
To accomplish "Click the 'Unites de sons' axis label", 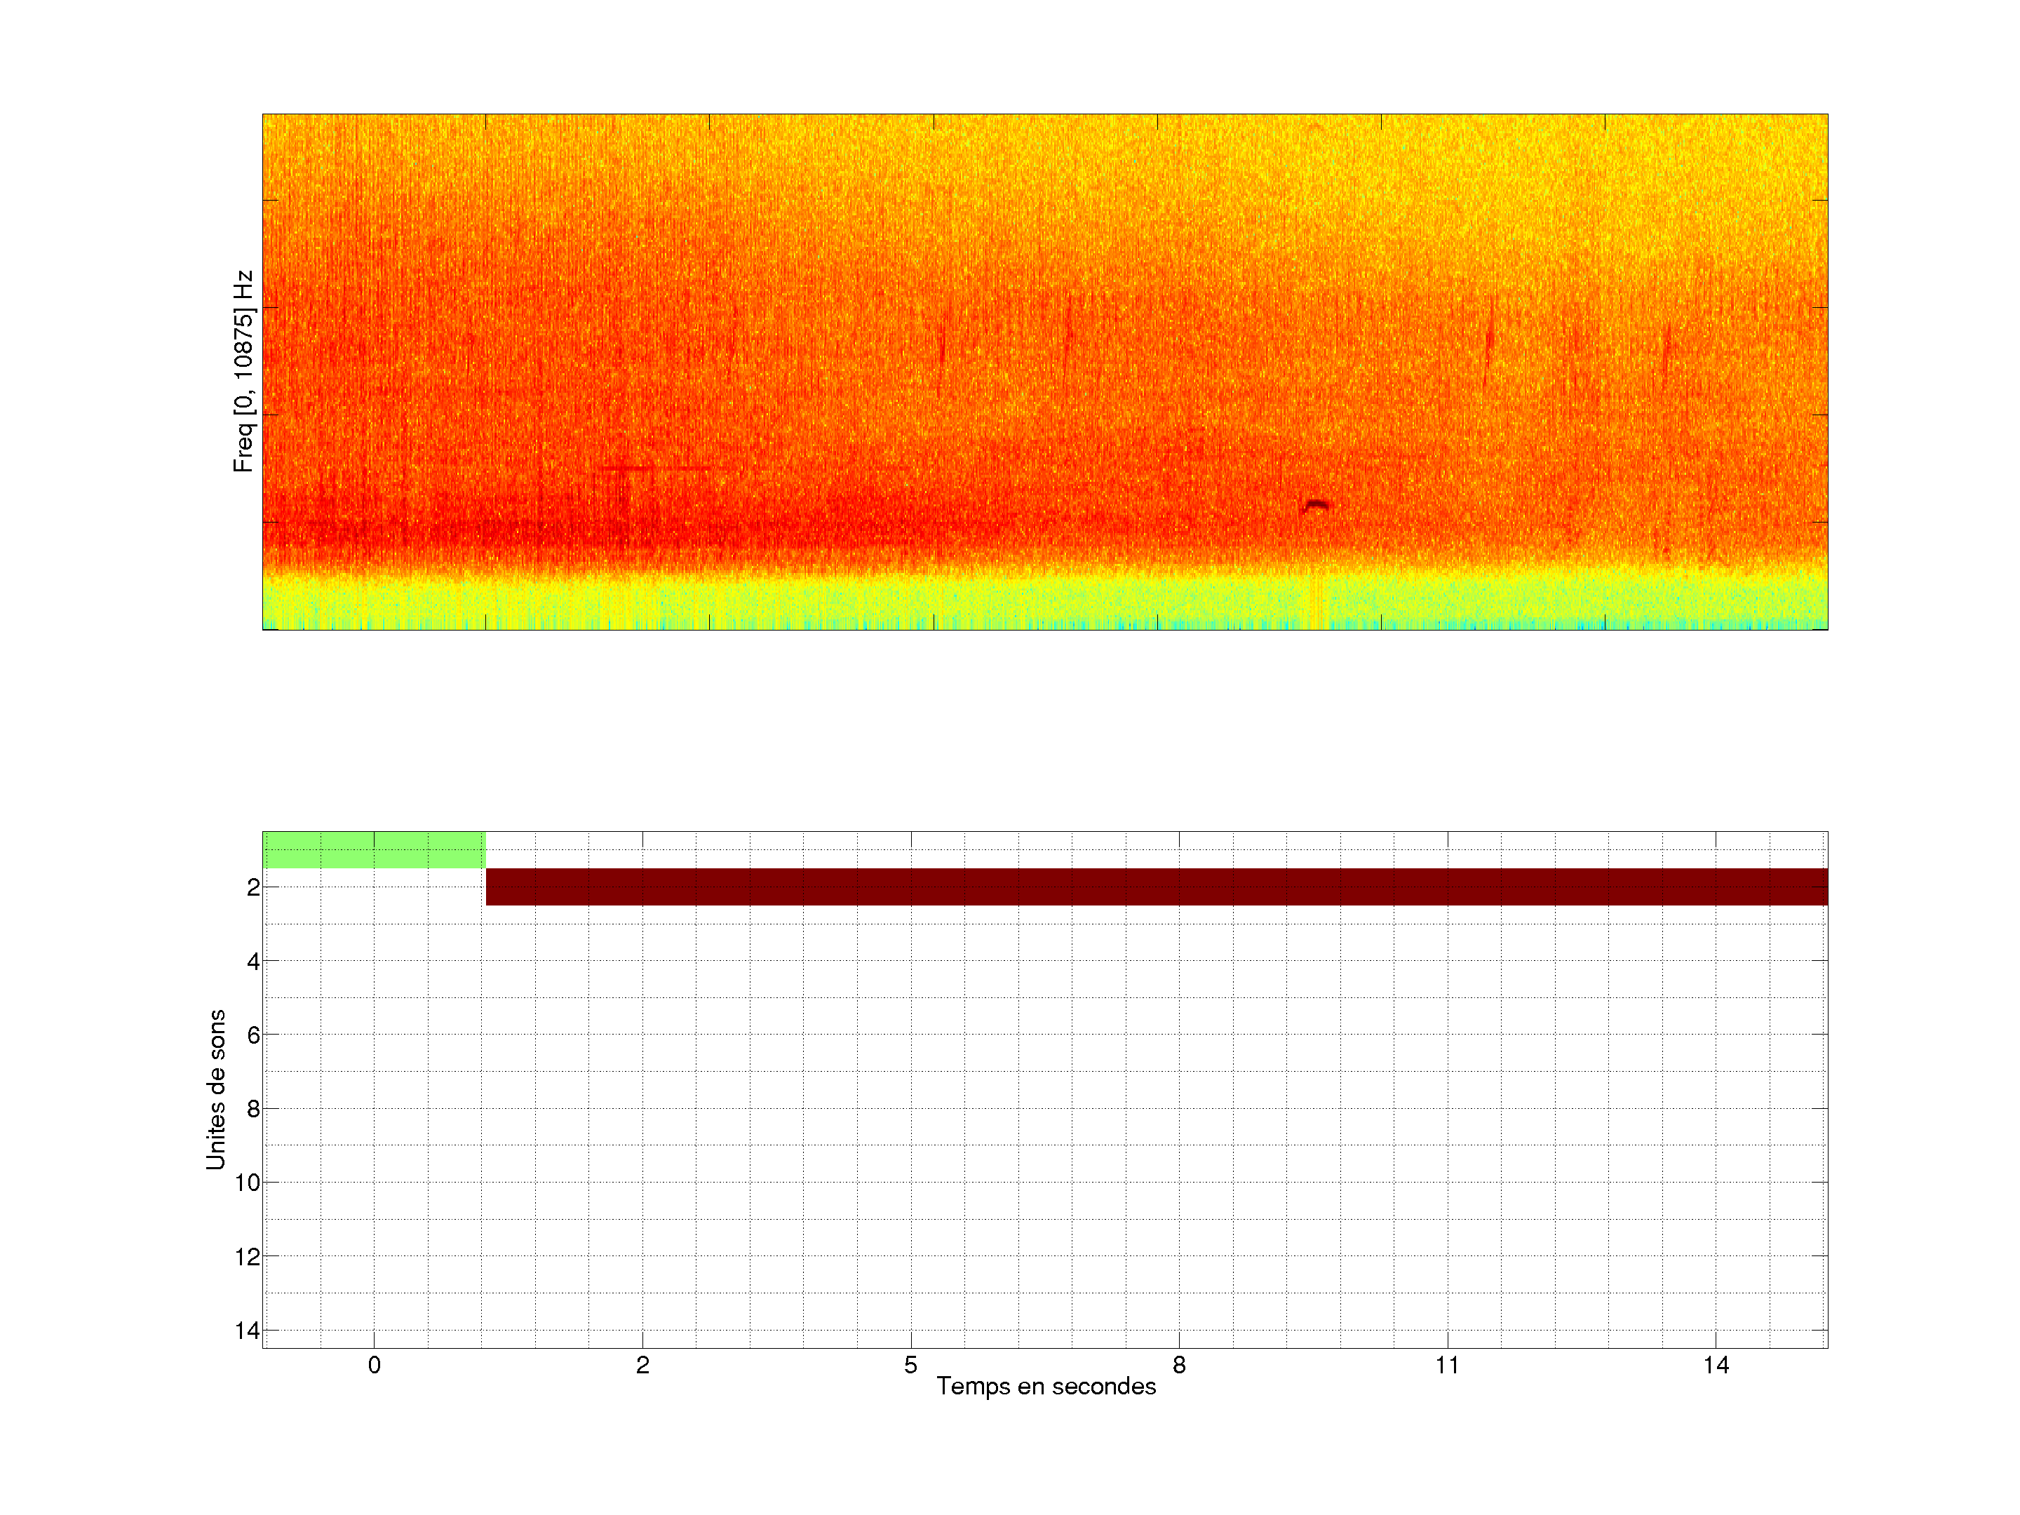I will [215, 1089].
